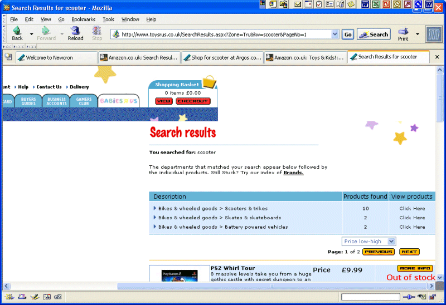Open Mail from status bar component icons
Image resolution: width=446 pixels, height=305 pixels.
22,297
